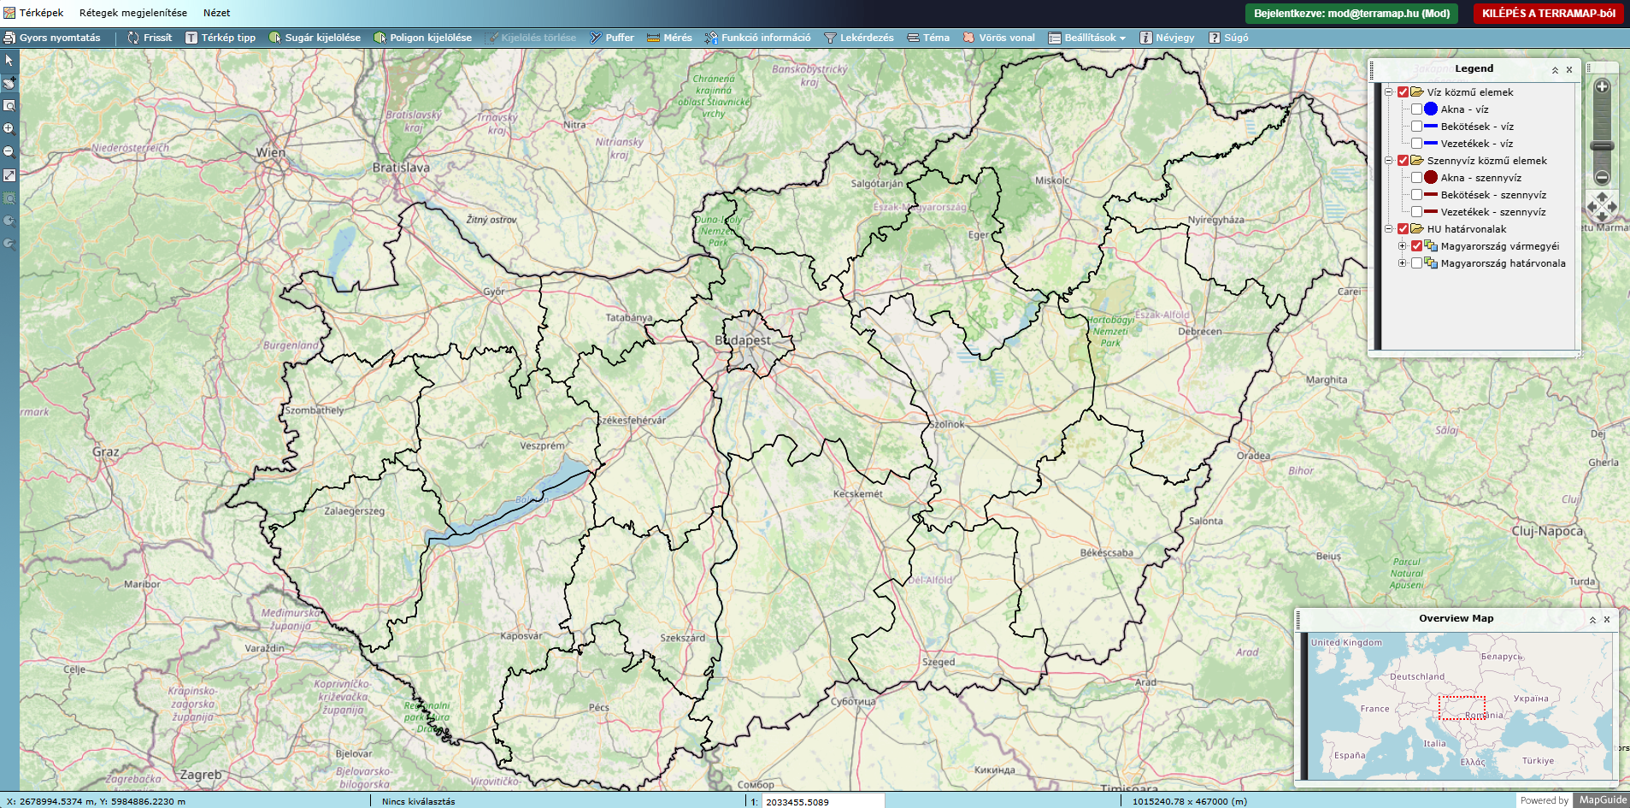Open the Beállítások dropdown

(1087, 38)
